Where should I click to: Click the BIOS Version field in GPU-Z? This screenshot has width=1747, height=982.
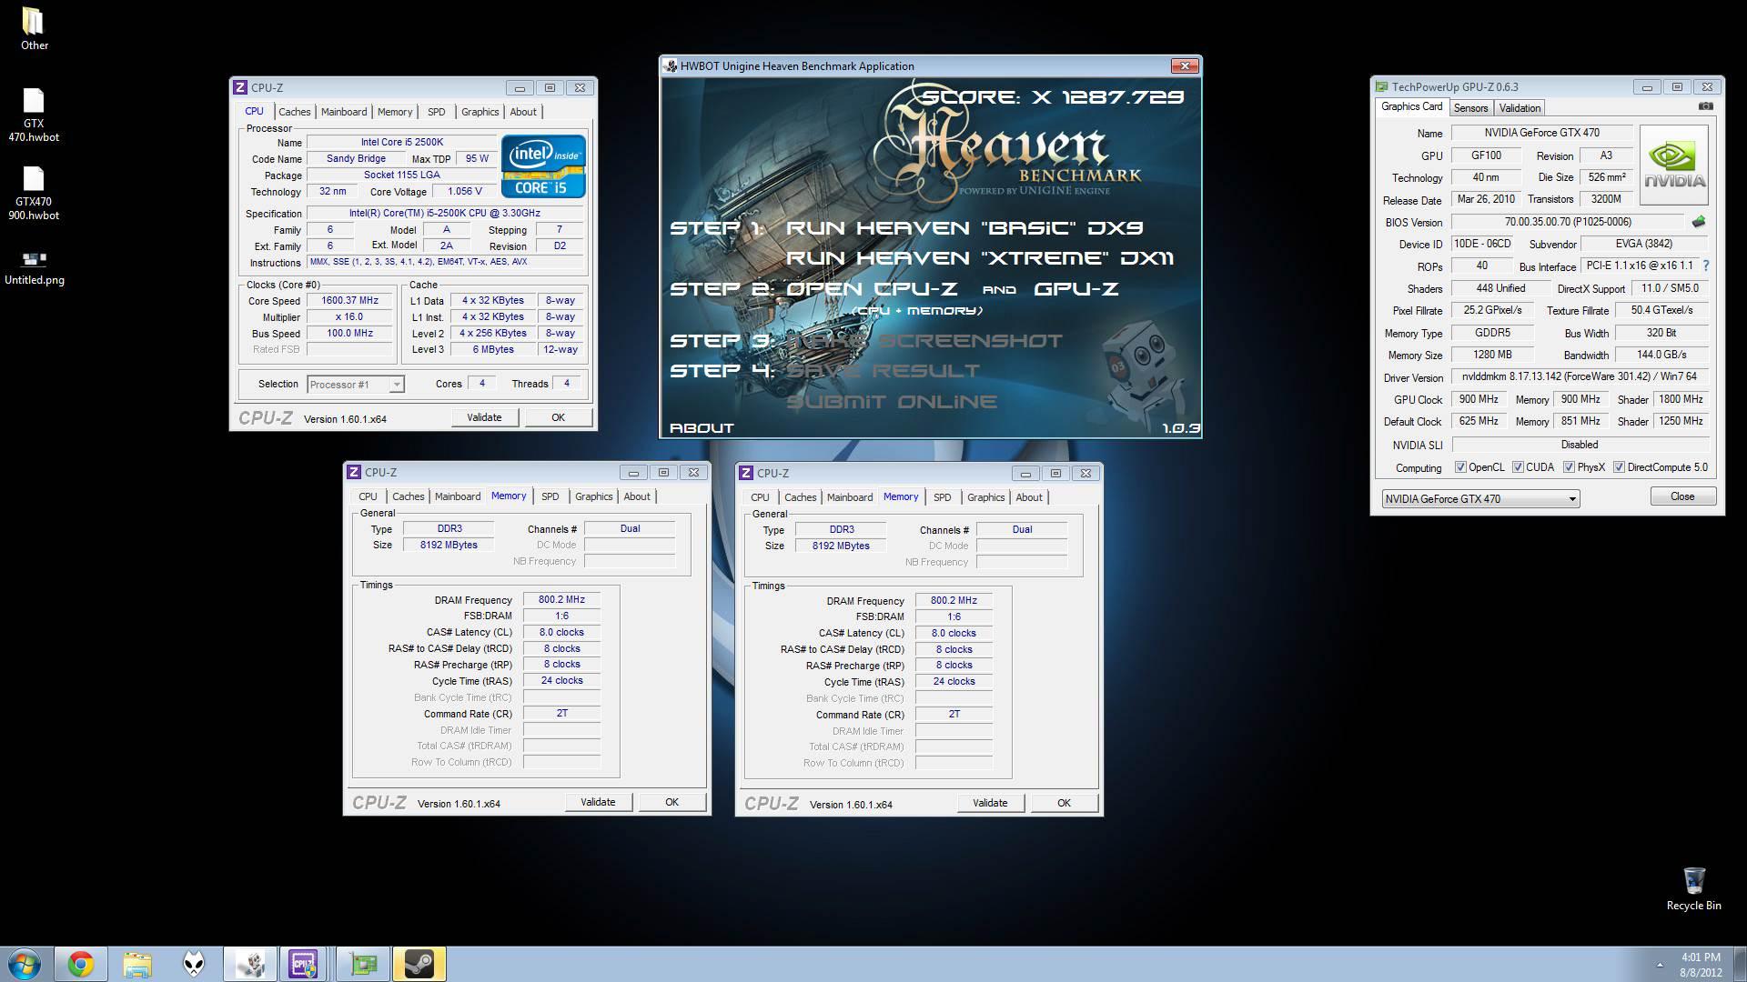coord(1568,222)
